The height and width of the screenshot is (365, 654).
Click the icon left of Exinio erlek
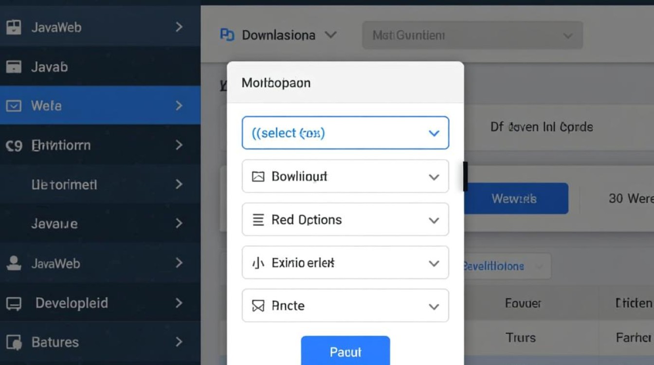coord(258,263)
